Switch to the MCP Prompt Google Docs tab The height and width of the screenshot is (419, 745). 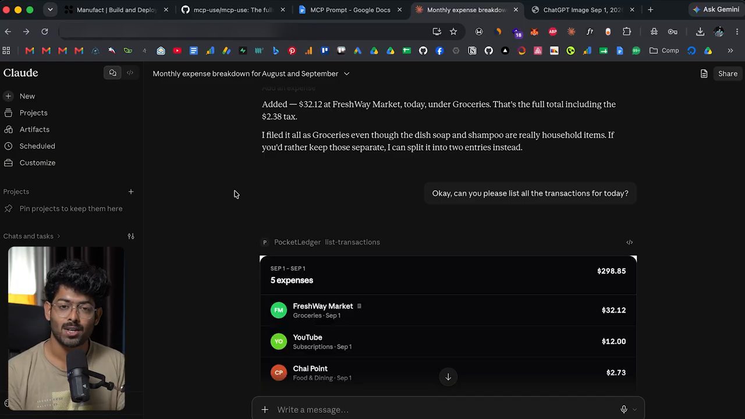click(349, 10)
